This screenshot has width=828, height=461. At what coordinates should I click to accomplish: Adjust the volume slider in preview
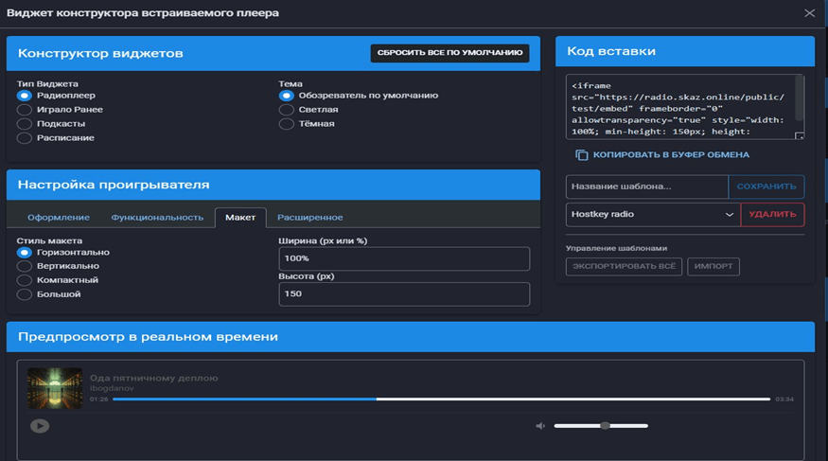point(605,426)
